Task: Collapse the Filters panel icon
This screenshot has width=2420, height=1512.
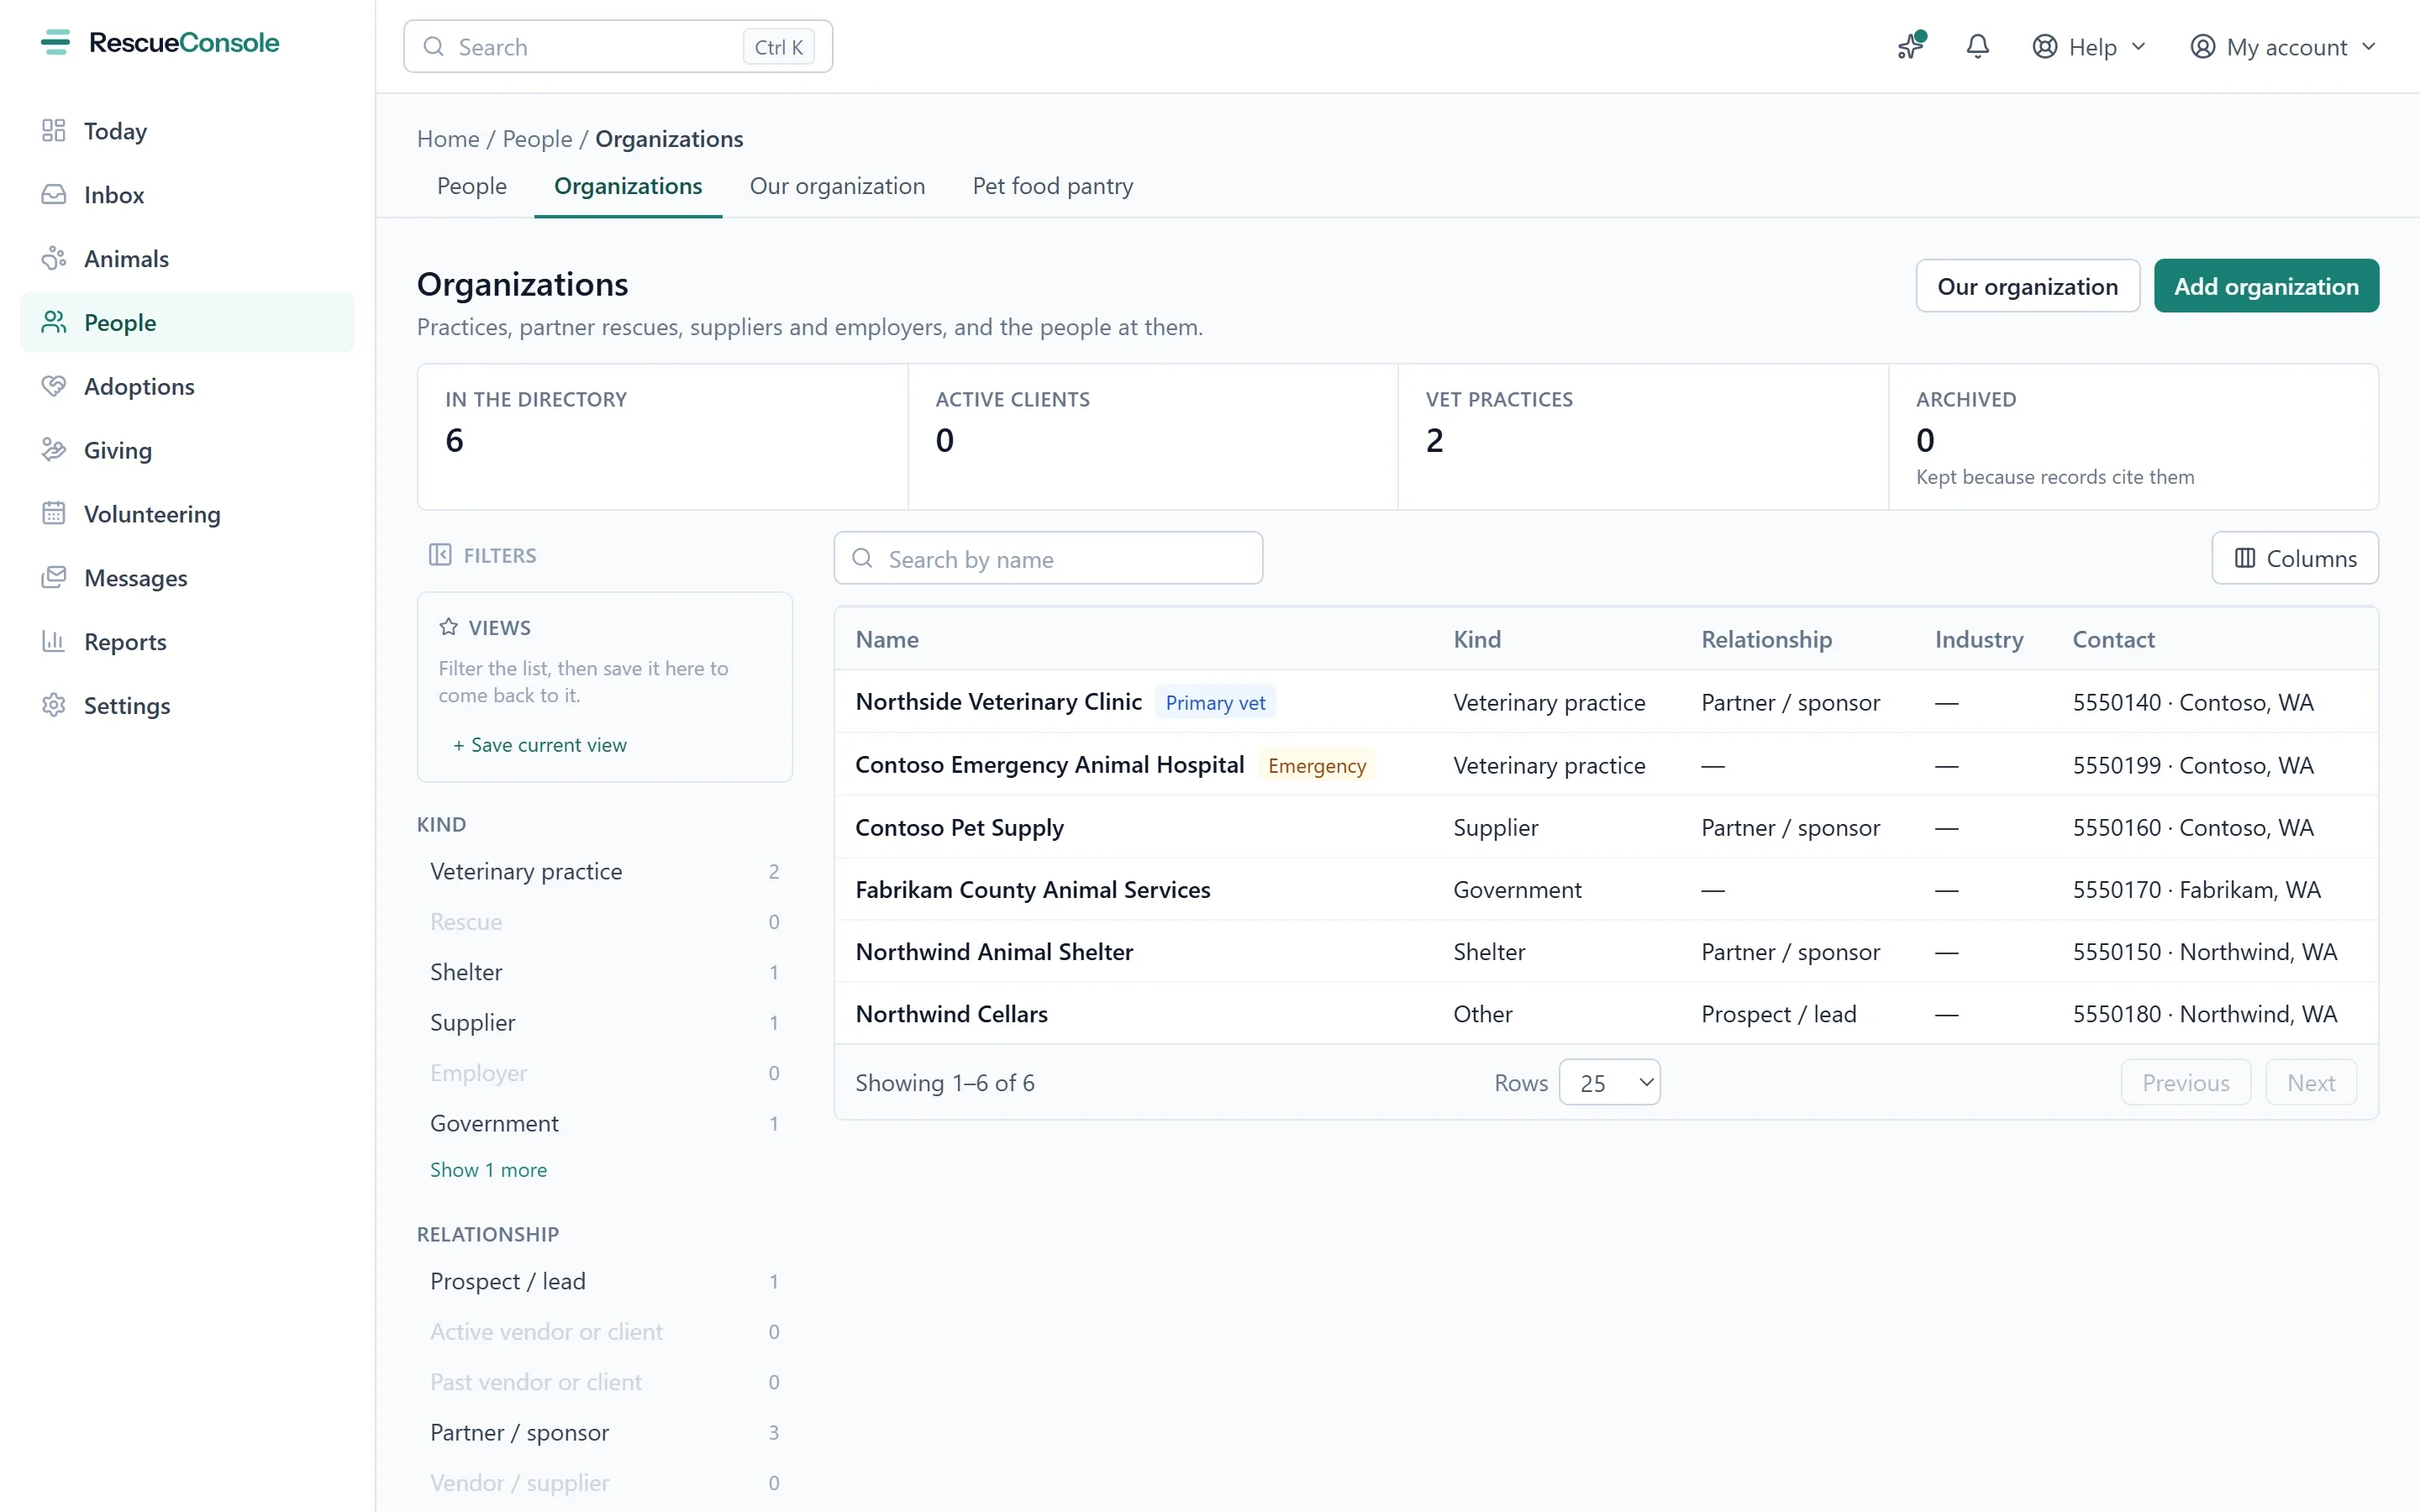Action: click(x=440, y=555)
